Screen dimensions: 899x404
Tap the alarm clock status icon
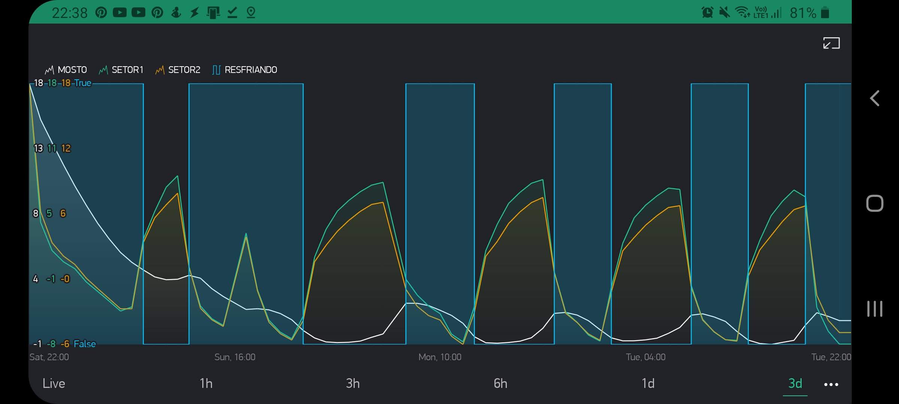pos(707,13)
